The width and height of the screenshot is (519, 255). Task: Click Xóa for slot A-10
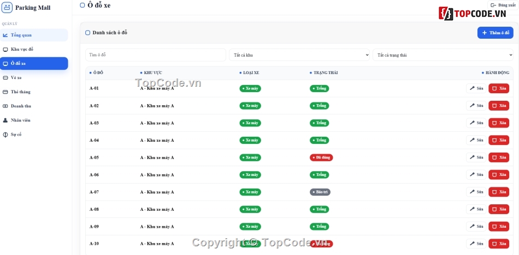point(499,244)
